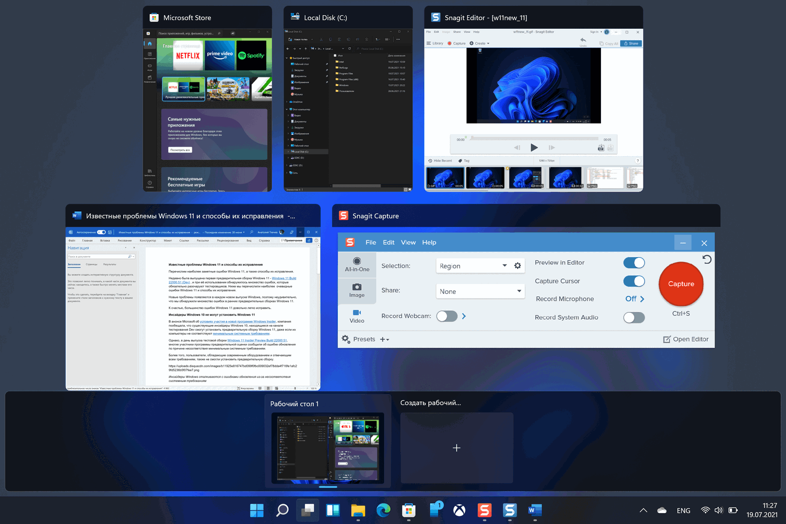786x524 pixels.
Task: Click the Presets gear icon
Action: pyautogui.click(x=346, y=339)
